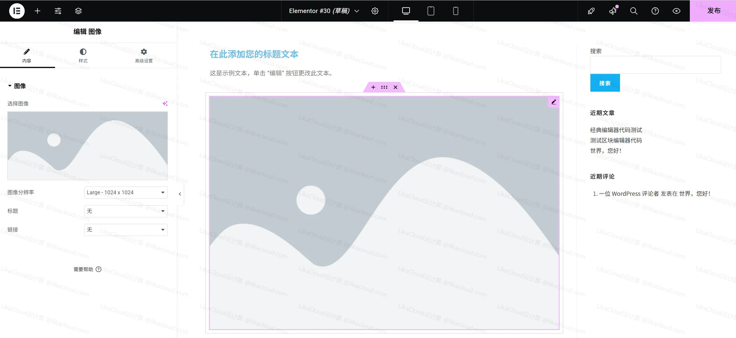Open the Structure panel layers icon

click(78, 11)
